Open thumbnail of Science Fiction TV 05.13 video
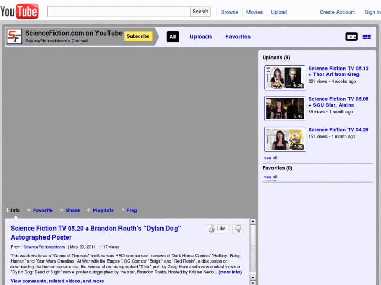This screenshot has width=381, height=285. pos(285,78)
